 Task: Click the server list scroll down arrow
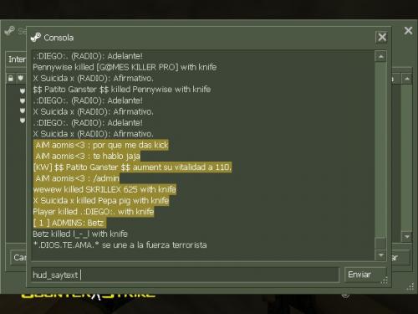tap(407, 237)
